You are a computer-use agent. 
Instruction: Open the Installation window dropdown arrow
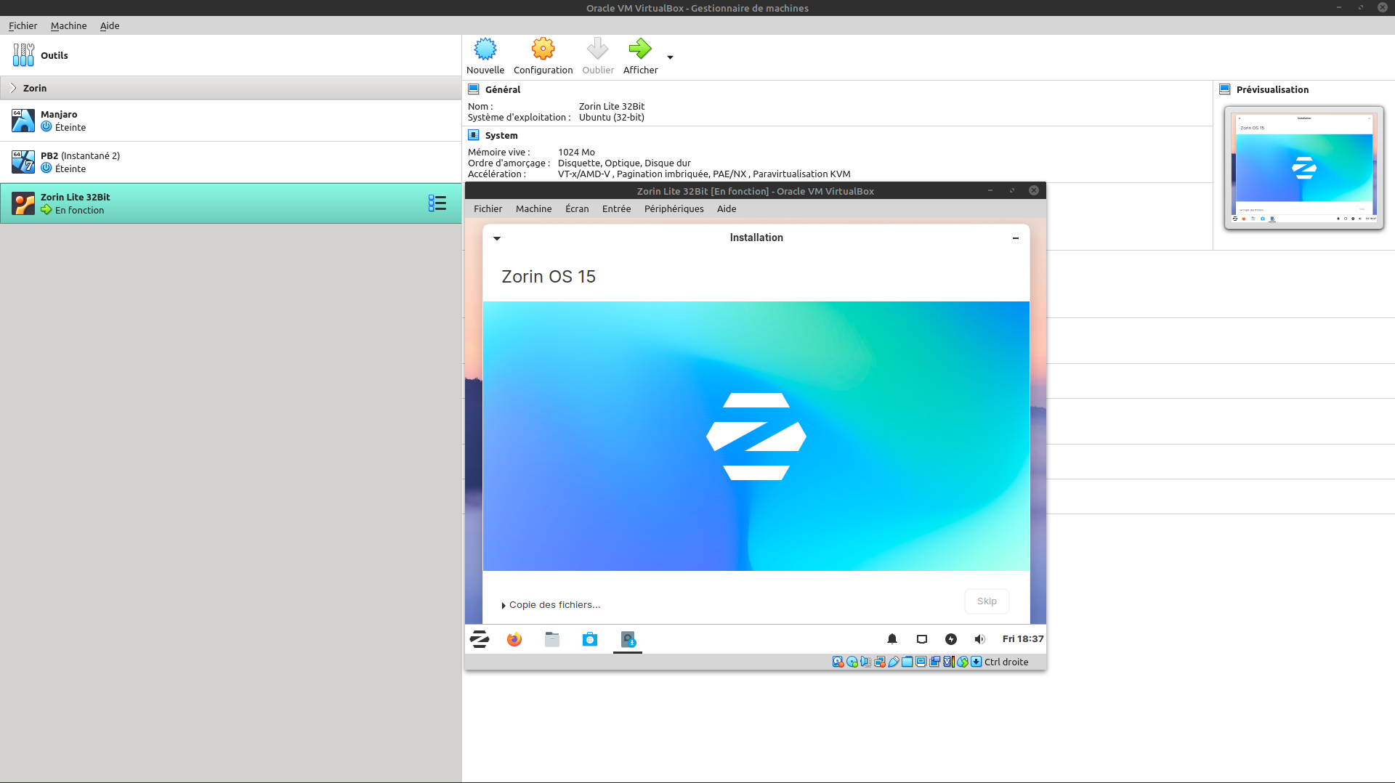(x=497, y=238)
